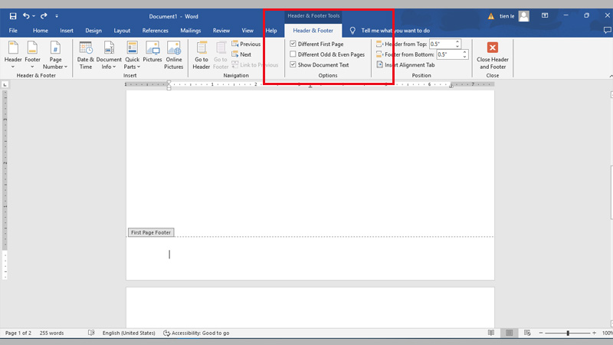Screen dimensions: 613x345
Task: Open the File menu tab
Action: [x=13, y=31]
